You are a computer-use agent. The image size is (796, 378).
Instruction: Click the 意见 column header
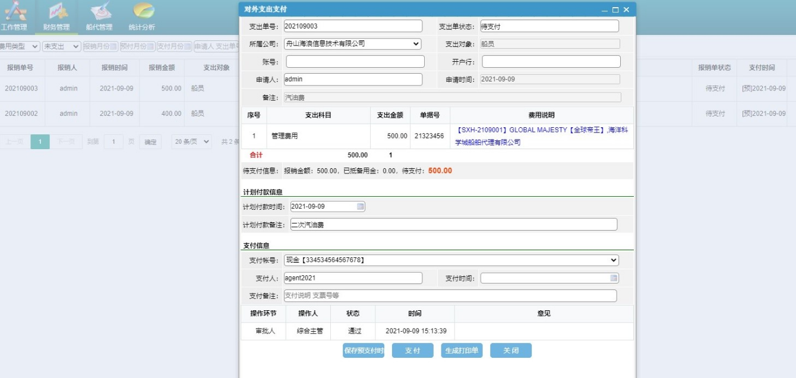pyautogui.click(x=544, y=313)
